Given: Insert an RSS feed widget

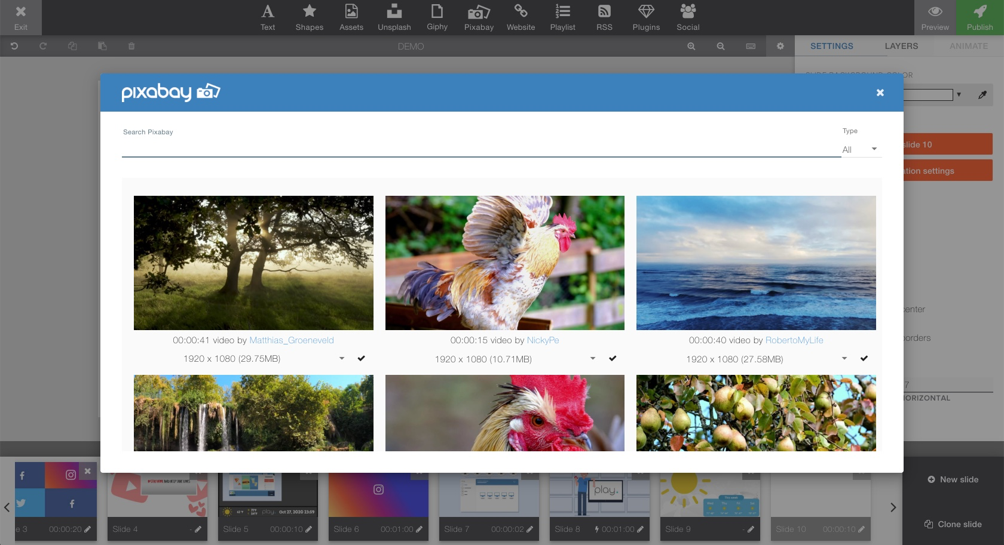Looking at the screenshot, I should click(x=604, y=18).
